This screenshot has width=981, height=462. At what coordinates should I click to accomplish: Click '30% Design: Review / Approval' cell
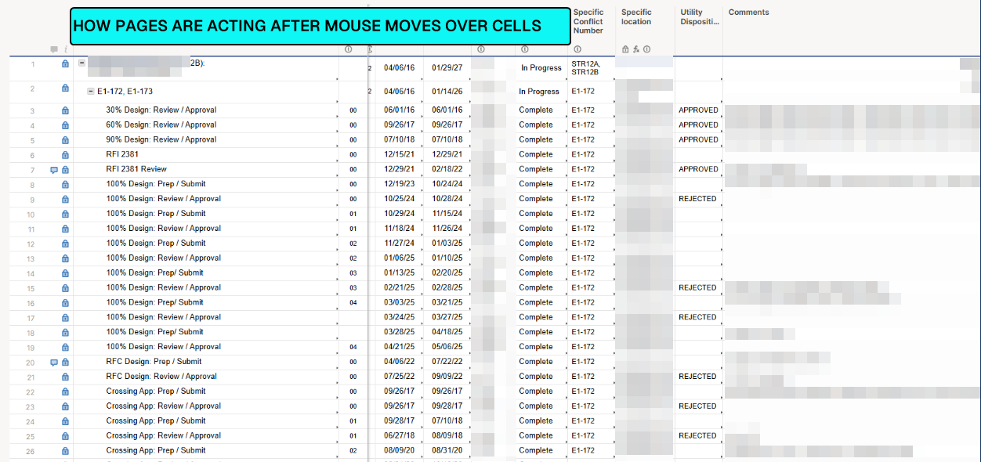161,110
